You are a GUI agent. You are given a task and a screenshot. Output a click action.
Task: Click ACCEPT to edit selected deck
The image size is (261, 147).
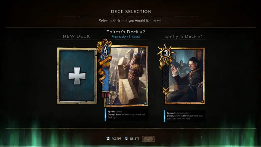coord(116,139)
